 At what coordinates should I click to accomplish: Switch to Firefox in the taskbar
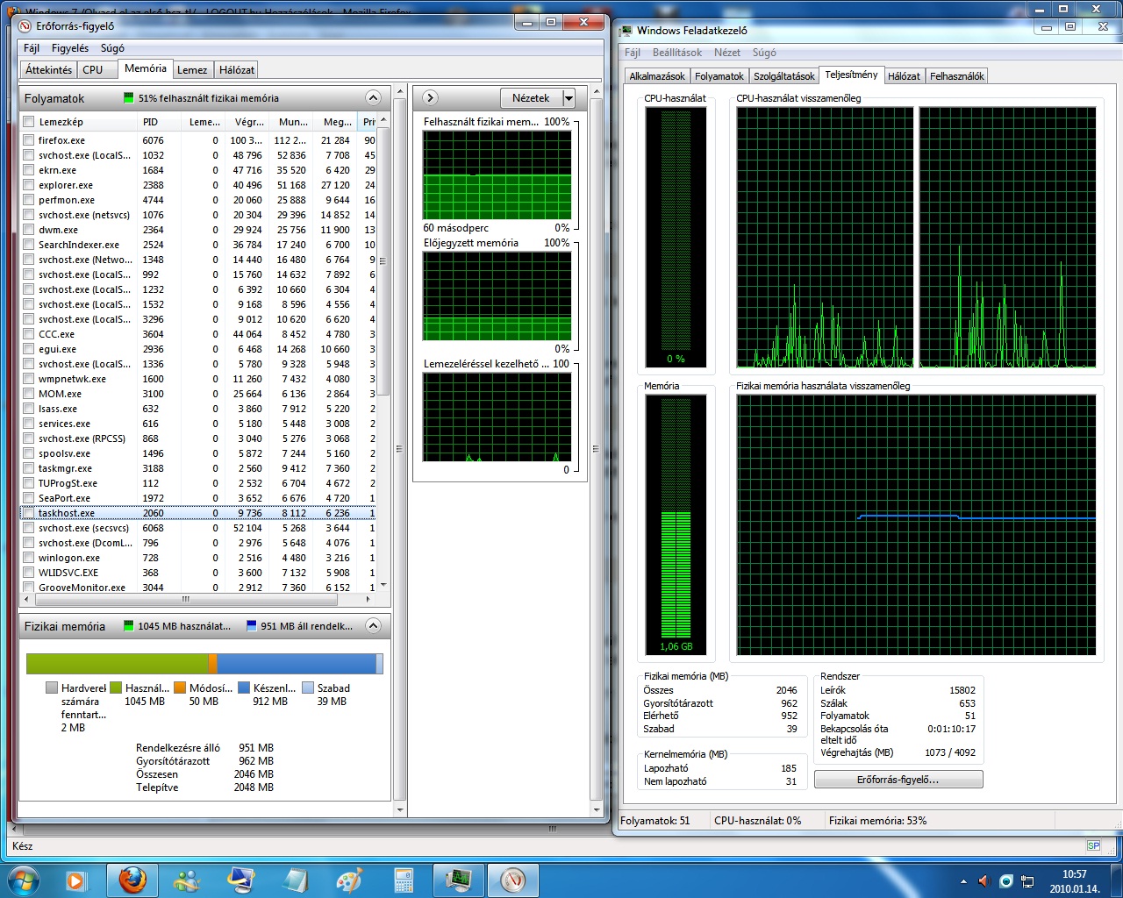click(132, 880)
